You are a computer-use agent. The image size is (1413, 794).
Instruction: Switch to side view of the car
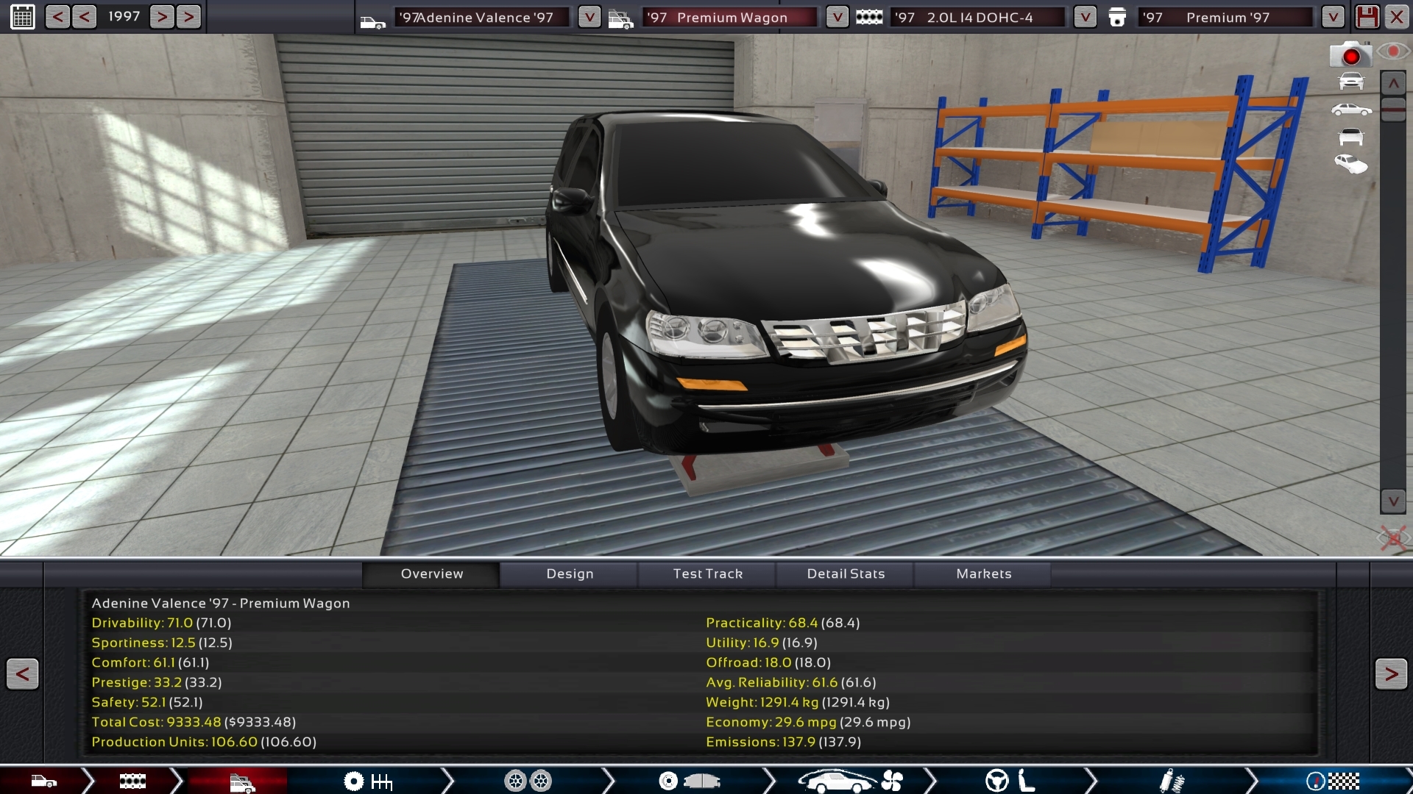[x=1351, y=110]
